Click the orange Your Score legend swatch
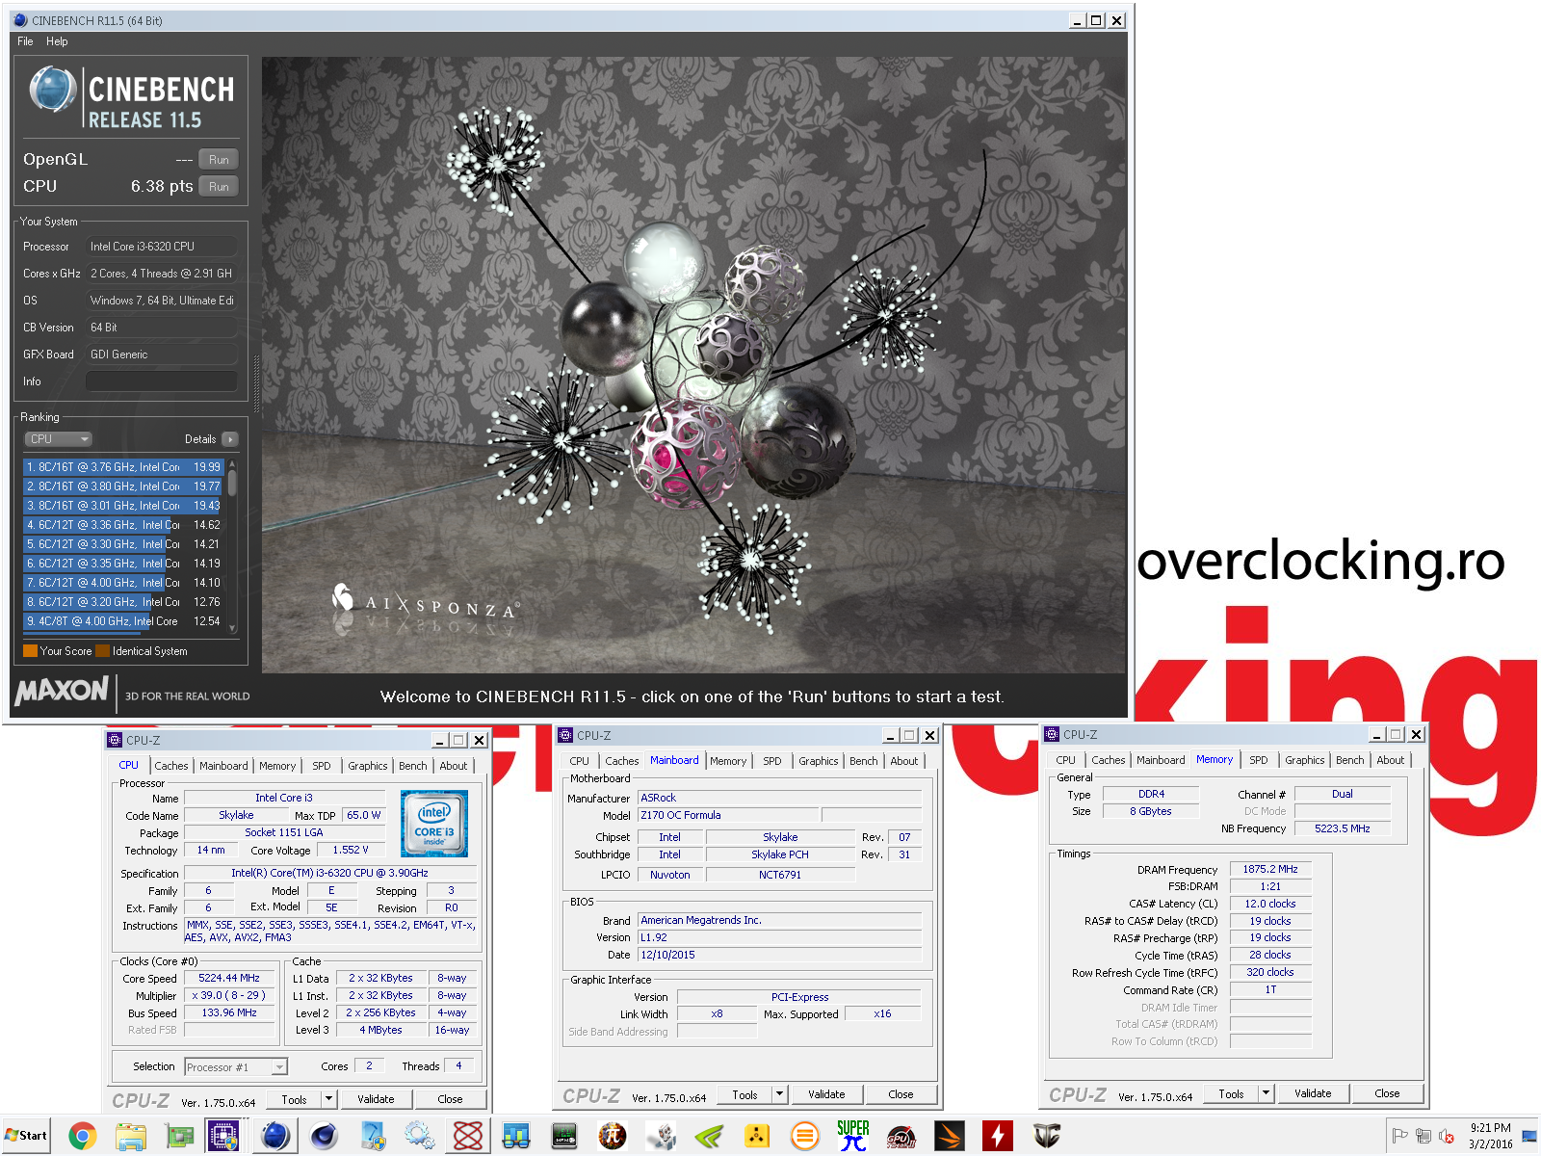The image size is (1541, 1156). coord(30,651)
